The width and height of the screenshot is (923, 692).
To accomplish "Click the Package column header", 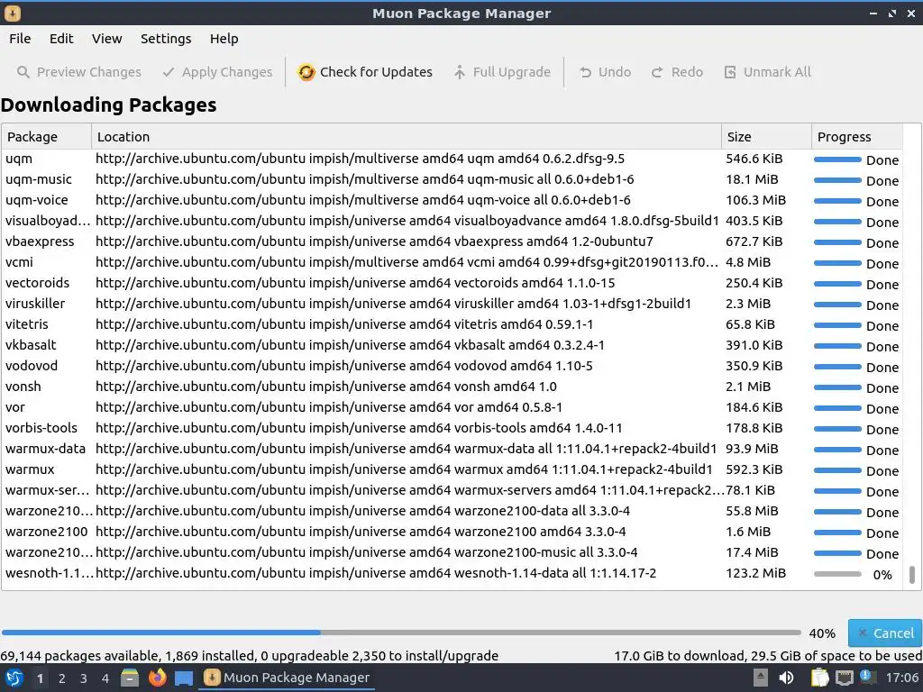I will point(47,137).
